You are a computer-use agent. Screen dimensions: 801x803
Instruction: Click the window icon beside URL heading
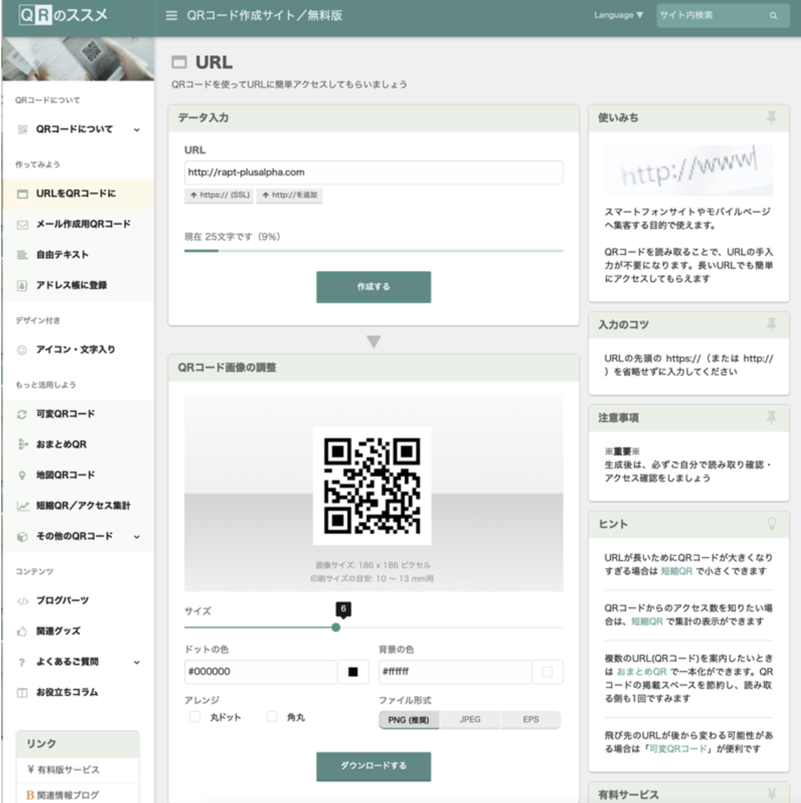(x=179, y=62)
